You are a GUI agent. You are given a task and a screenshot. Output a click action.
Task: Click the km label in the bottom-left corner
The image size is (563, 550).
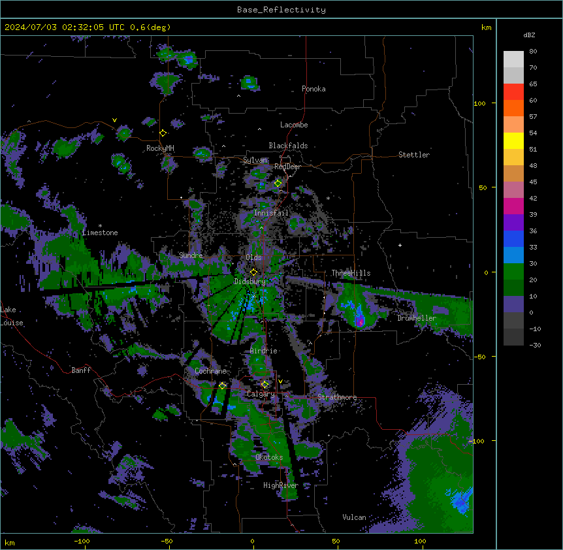10,542
